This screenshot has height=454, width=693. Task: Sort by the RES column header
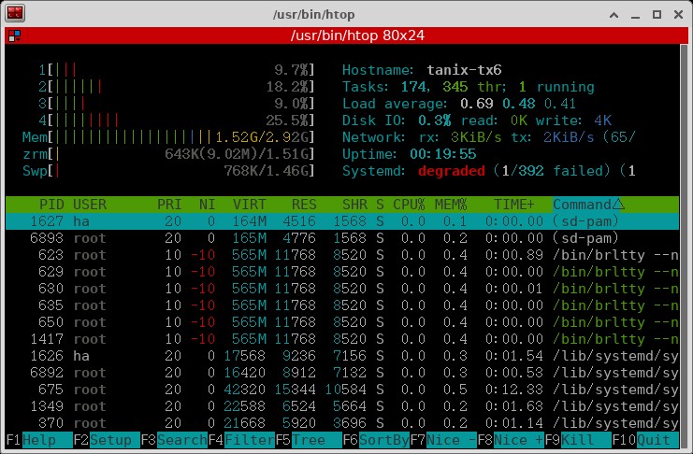click(304, 205)
